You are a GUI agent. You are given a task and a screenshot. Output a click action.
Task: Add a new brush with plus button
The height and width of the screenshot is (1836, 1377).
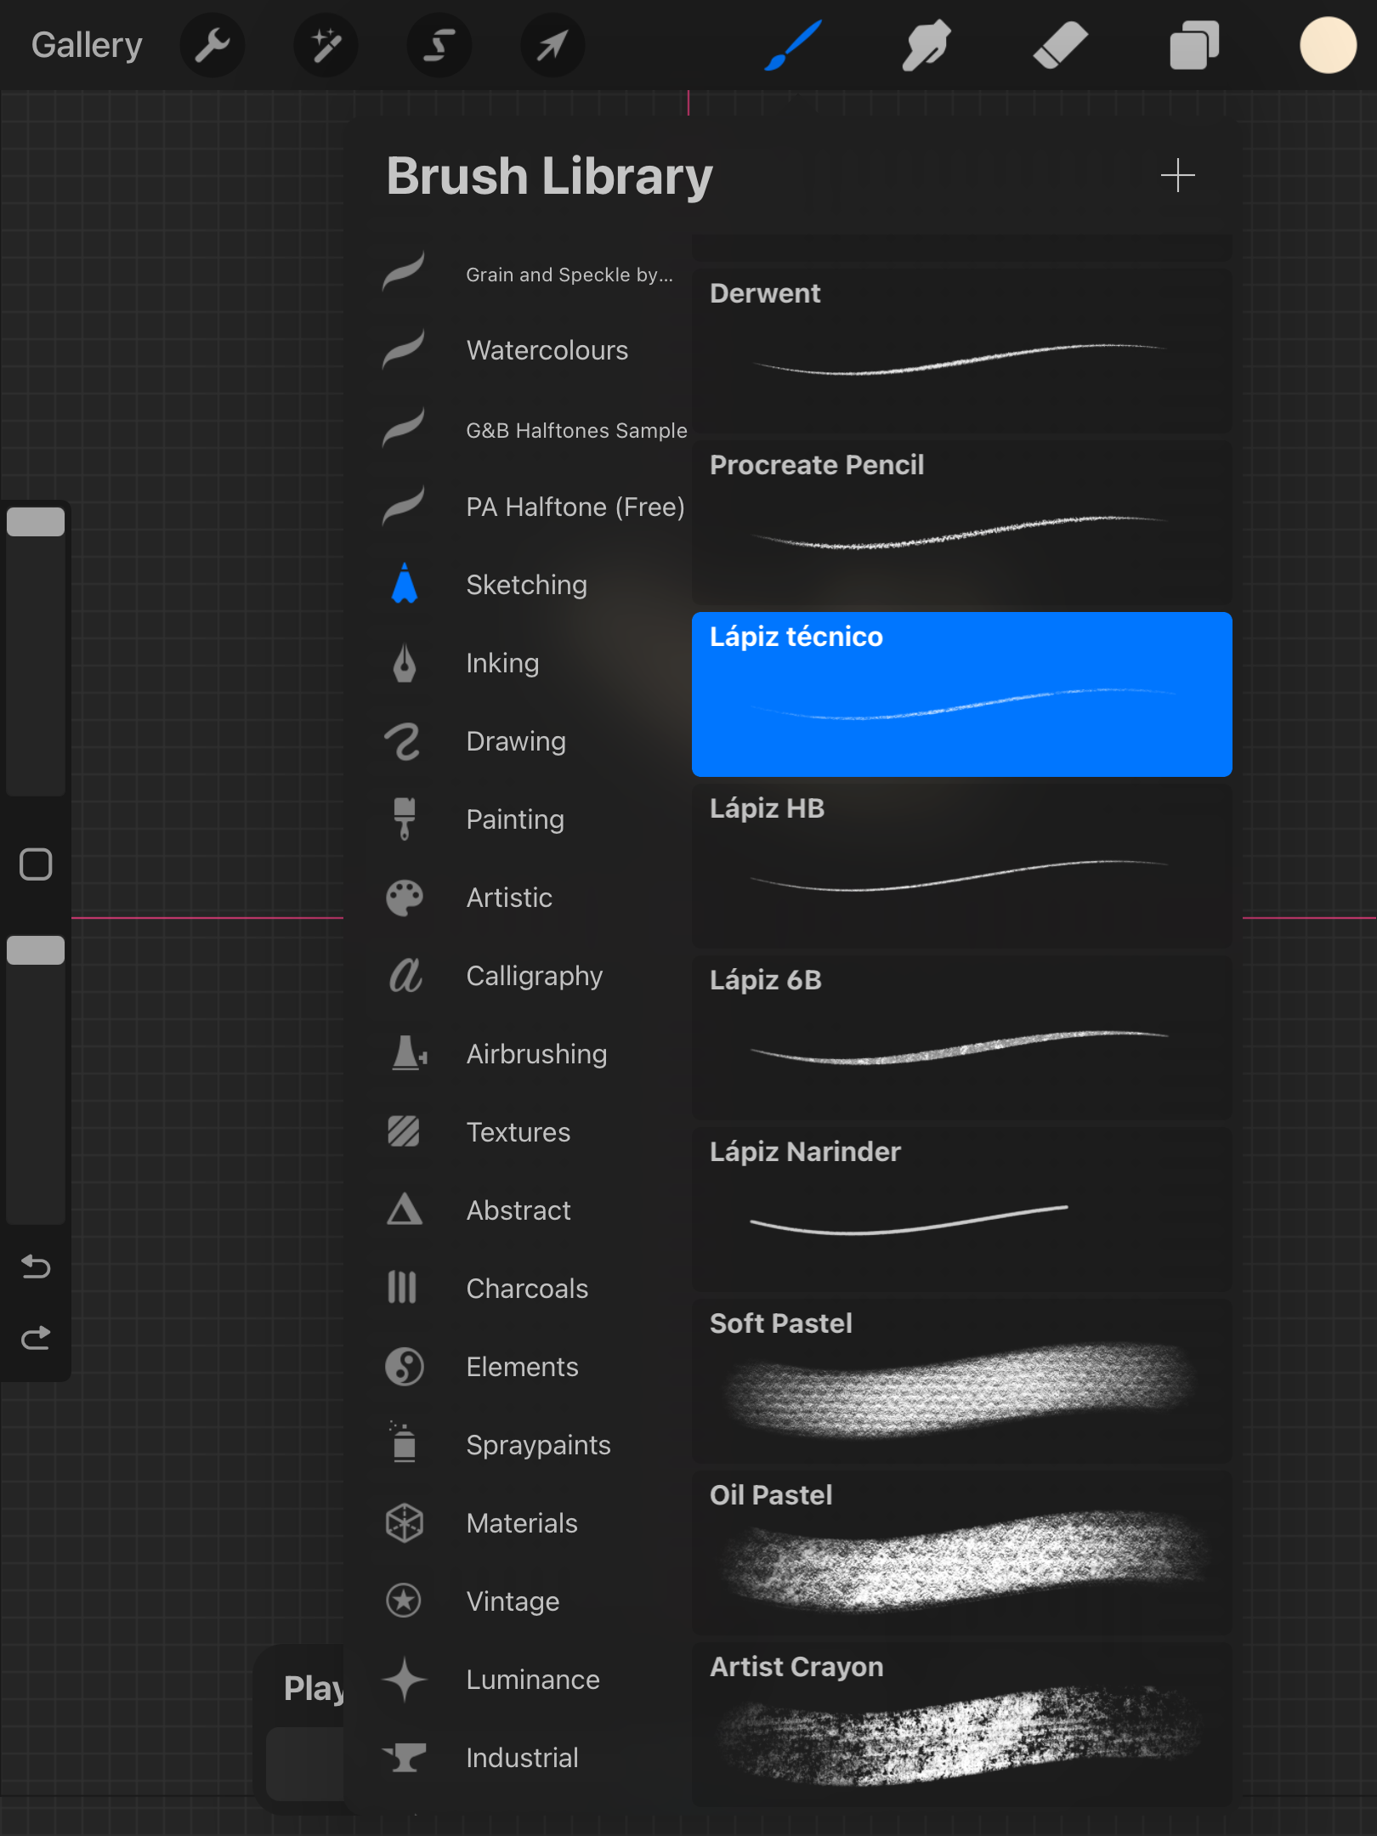click(x=1177, y=175)
